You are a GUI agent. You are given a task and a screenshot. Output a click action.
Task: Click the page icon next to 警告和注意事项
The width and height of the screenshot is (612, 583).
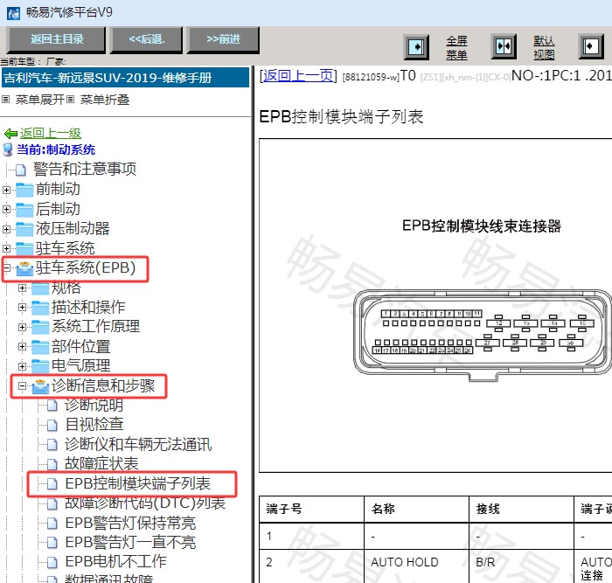coord(21,170)
